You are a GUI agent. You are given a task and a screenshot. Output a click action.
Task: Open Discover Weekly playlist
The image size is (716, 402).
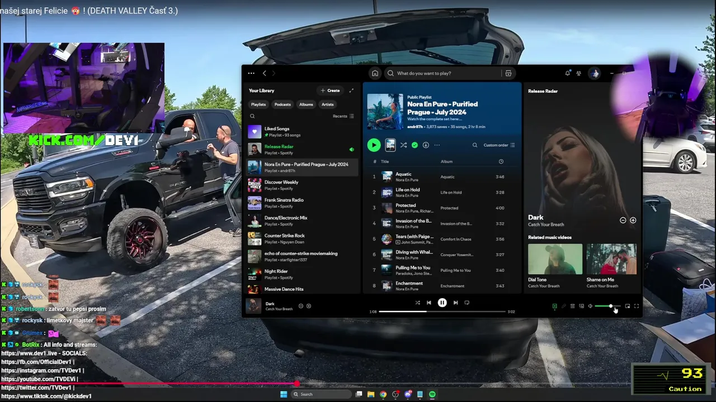302,185
